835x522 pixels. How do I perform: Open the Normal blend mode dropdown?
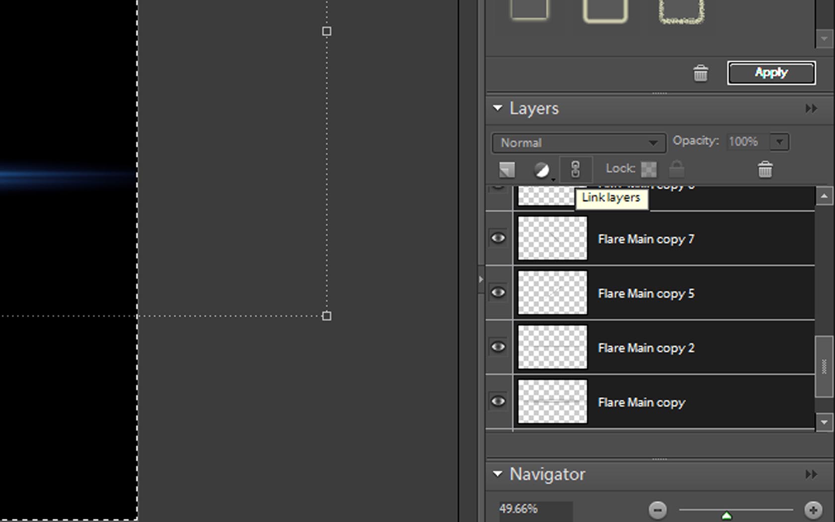579,143
